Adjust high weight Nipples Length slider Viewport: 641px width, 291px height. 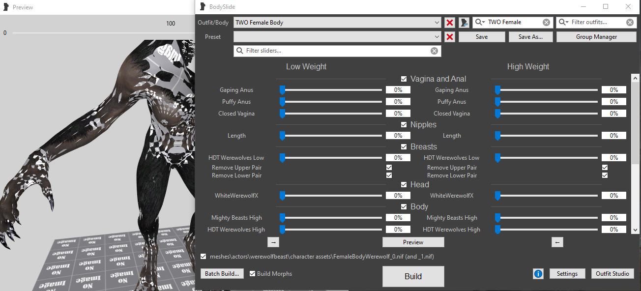[547, 136]
